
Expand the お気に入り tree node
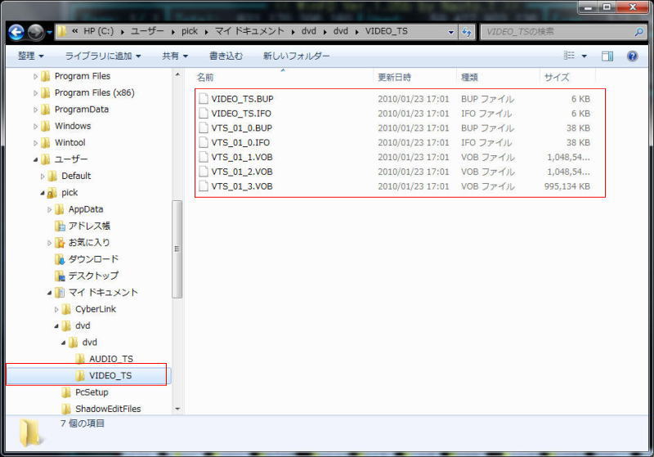tap(49, 243)
